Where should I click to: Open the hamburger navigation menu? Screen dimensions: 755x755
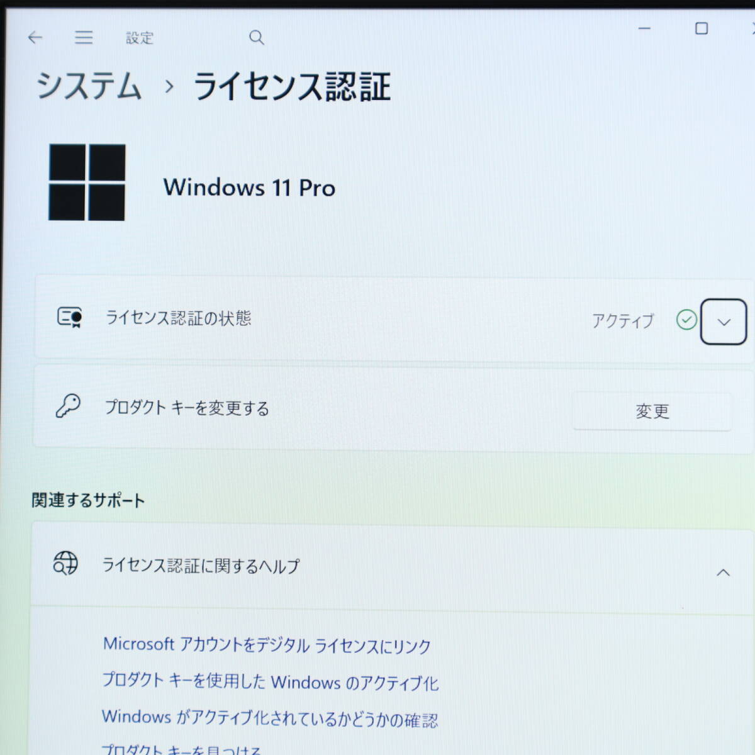(84, 37)
